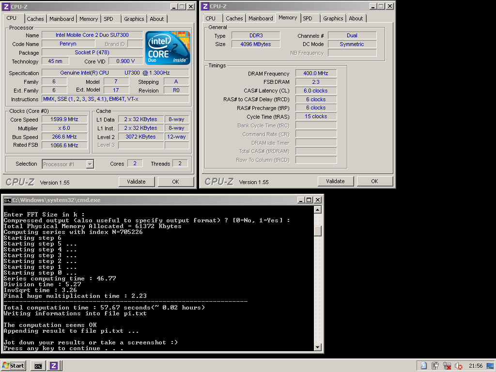Image resolution: width=496 pixels, height=372 pixels.
Task: Close the right CPU-Z window
Action: pyautogui.click(x=390, y=6)
